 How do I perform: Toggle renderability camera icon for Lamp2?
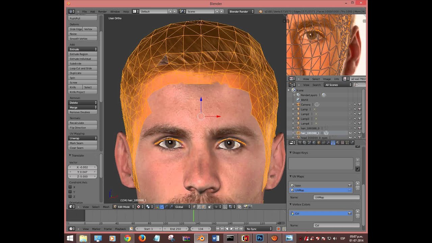(359, 114)
